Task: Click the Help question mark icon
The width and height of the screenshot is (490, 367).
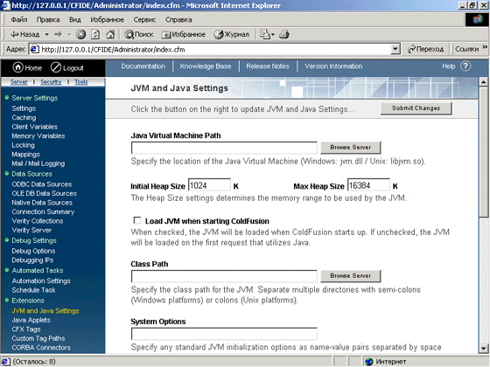Action: (x=465, y=66)
